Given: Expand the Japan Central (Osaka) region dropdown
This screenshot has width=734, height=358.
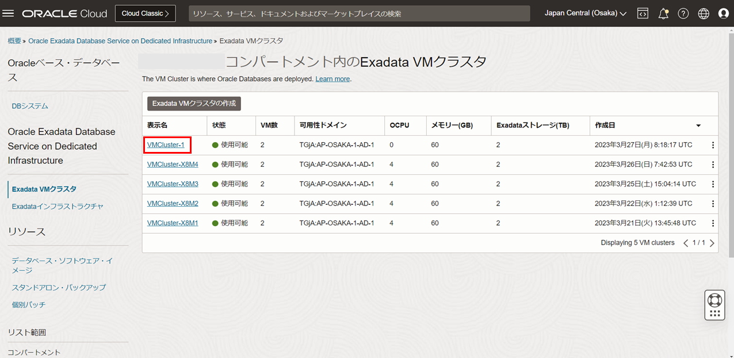Looking at the screenshot, I should tap(586, 13).
